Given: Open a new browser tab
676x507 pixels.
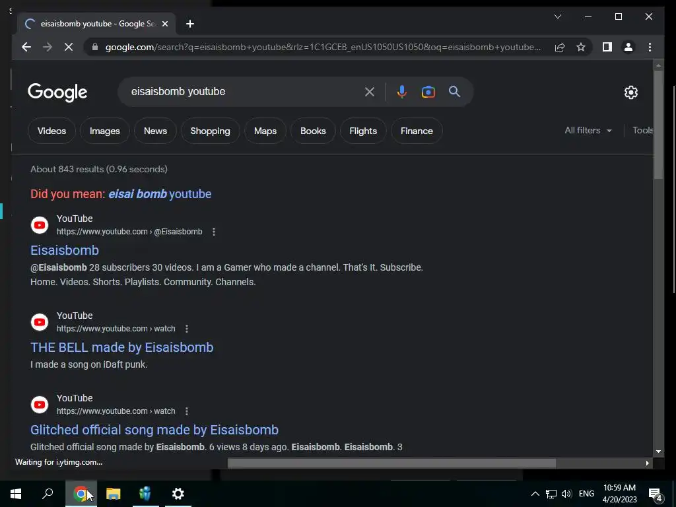Looking at the screenshot, I should 190,24.
